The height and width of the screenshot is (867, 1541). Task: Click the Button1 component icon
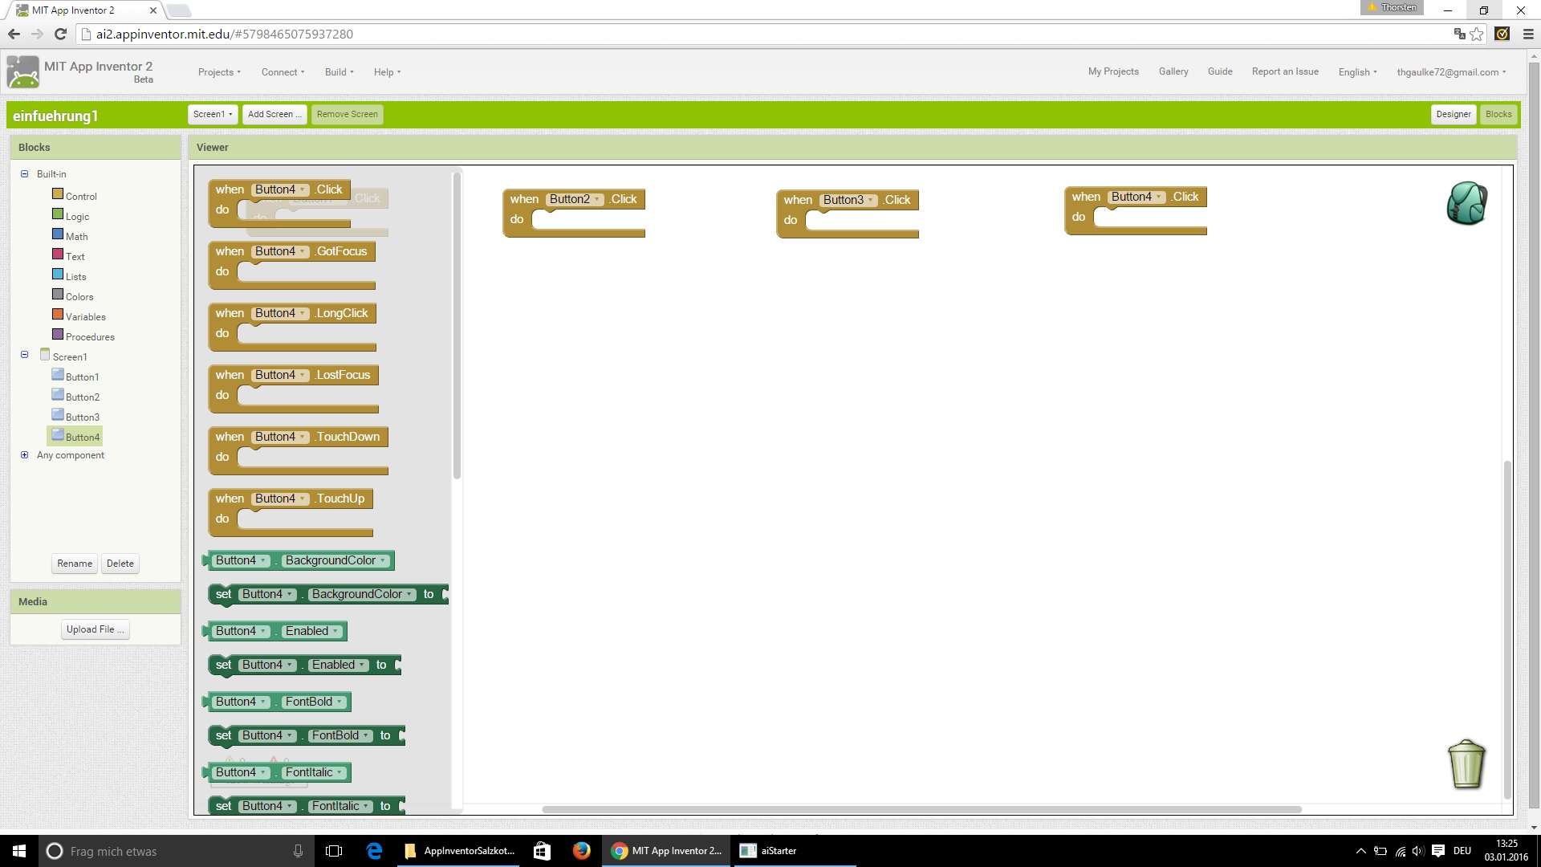point(58,375)
